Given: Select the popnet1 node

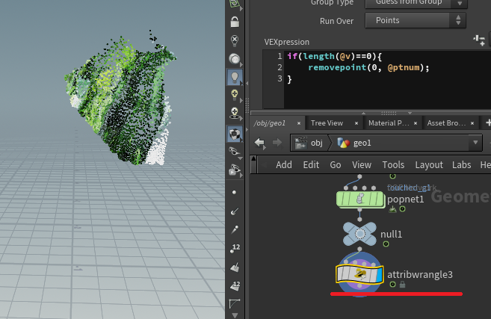Looking at the screenshot, I should [x=360, y=199].
